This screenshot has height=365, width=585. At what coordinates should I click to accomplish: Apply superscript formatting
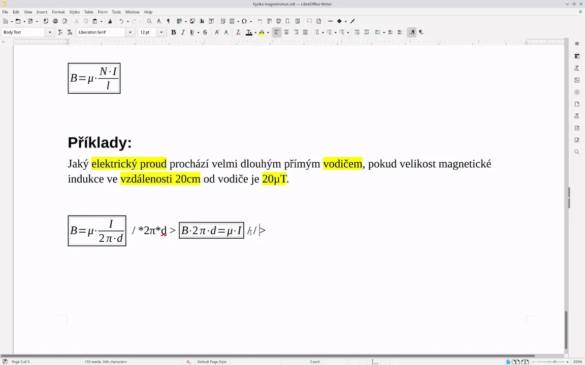(217, 32)
